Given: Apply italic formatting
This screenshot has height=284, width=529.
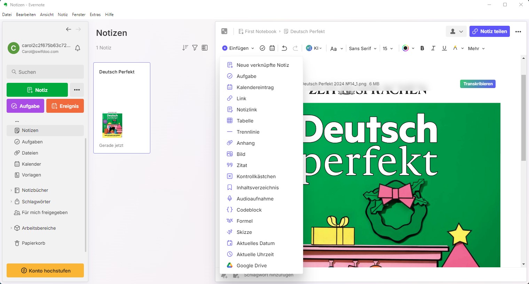Looking at the screenshot, I should click(433, 48).
